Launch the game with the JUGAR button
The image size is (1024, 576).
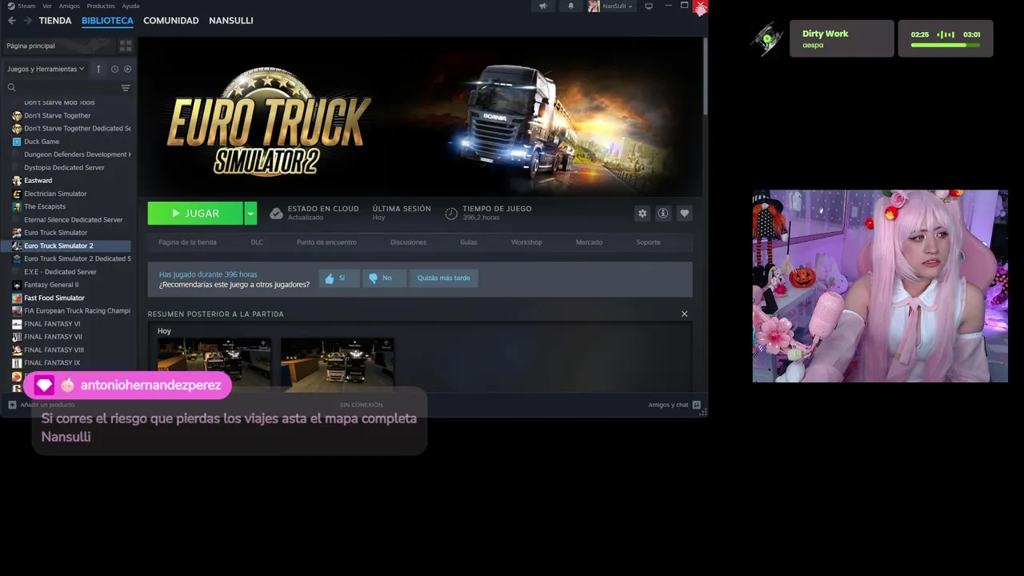point(195,214)
